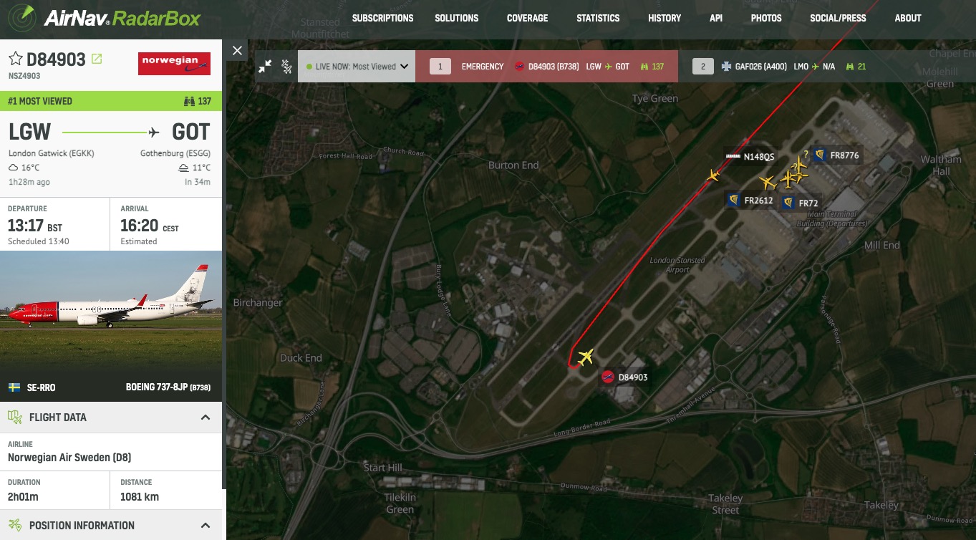976x540 pixels.
Task: Click the POSITION INFORMATION section icon
Action: (x=15, y=525)
